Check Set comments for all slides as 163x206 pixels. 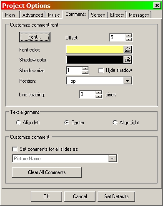(15, 149)
